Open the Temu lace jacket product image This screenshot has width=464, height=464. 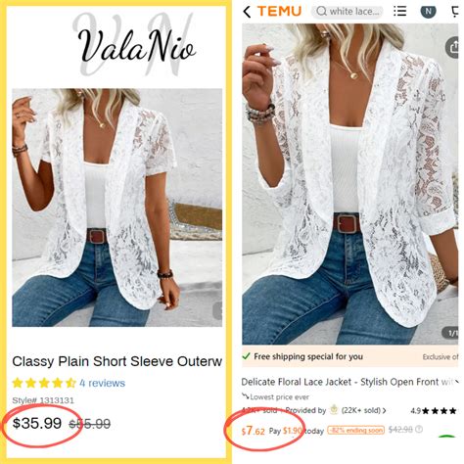click(350, 184)
